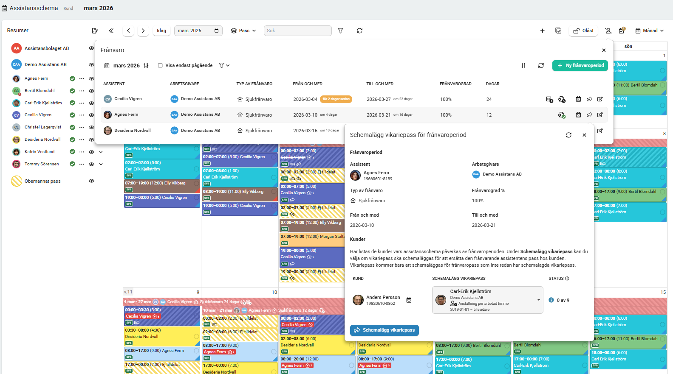673x374 pixels.
Task: Click substitute status icon on Cecilia Vigren's absence
Action: pos(562,99)
